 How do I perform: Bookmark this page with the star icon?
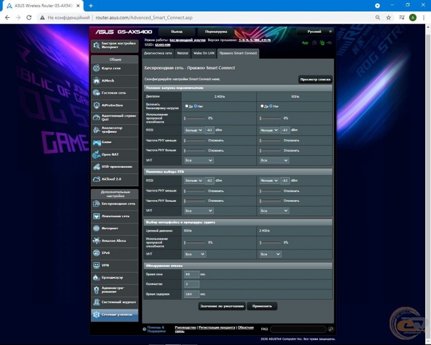[388, 18]
